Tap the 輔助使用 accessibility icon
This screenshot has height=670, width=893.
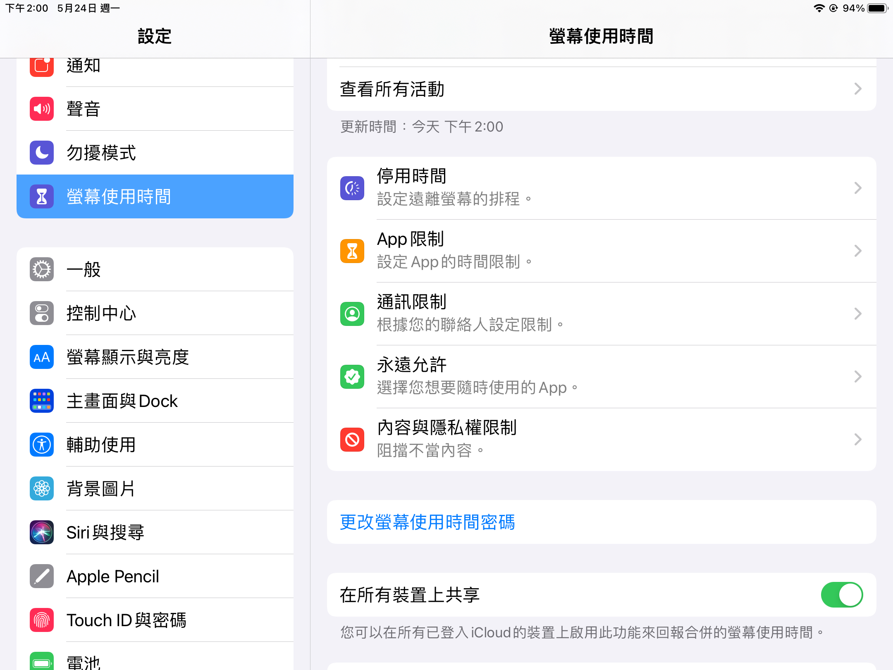[x=42, y=445]
